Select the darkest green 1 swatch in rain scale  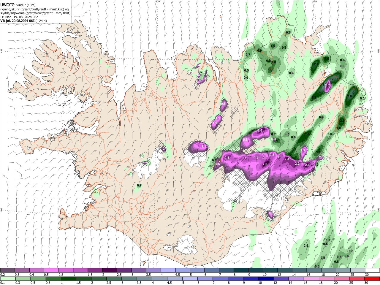pos(69,278)
